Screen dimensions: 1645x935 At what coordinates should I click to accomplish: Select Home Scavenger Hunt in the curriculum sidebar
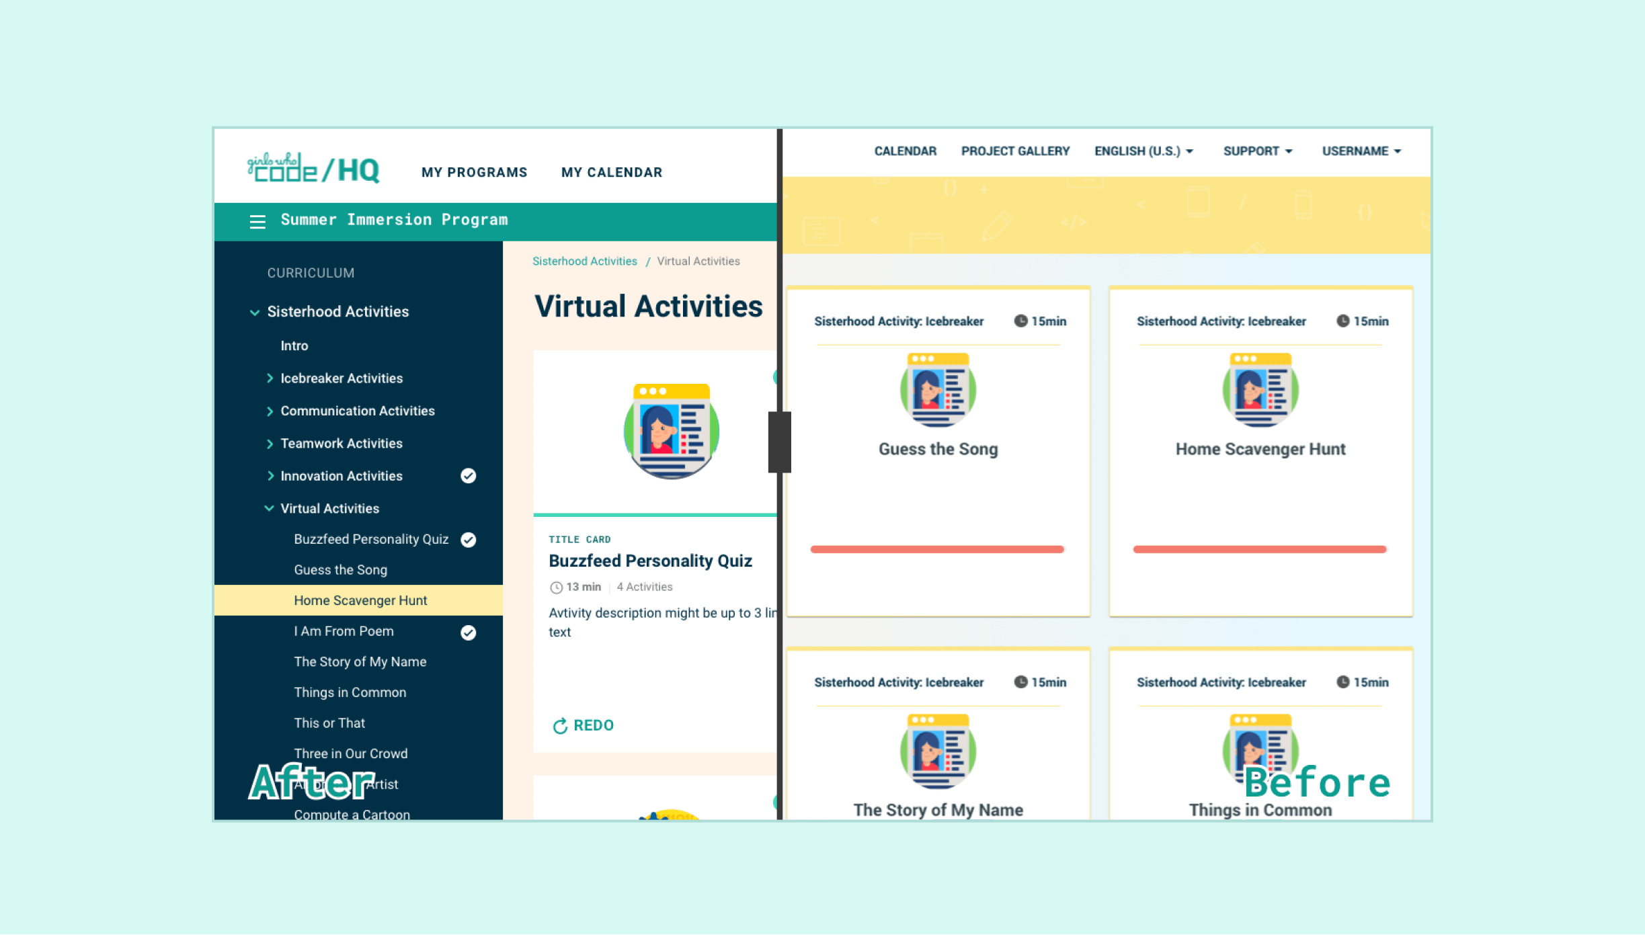click(360, 600)
